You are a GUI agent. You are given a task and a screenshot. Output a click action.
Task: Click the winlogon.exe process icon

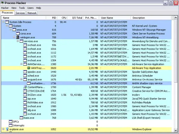point(18,37)
